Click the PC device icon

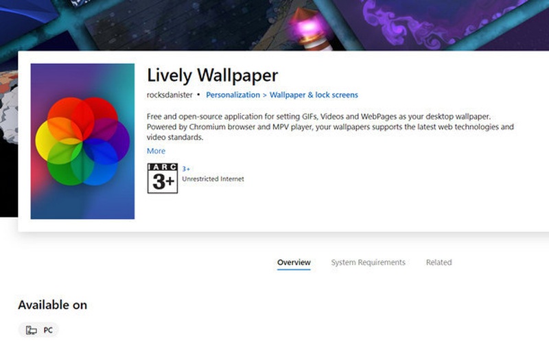pos(32,330)
